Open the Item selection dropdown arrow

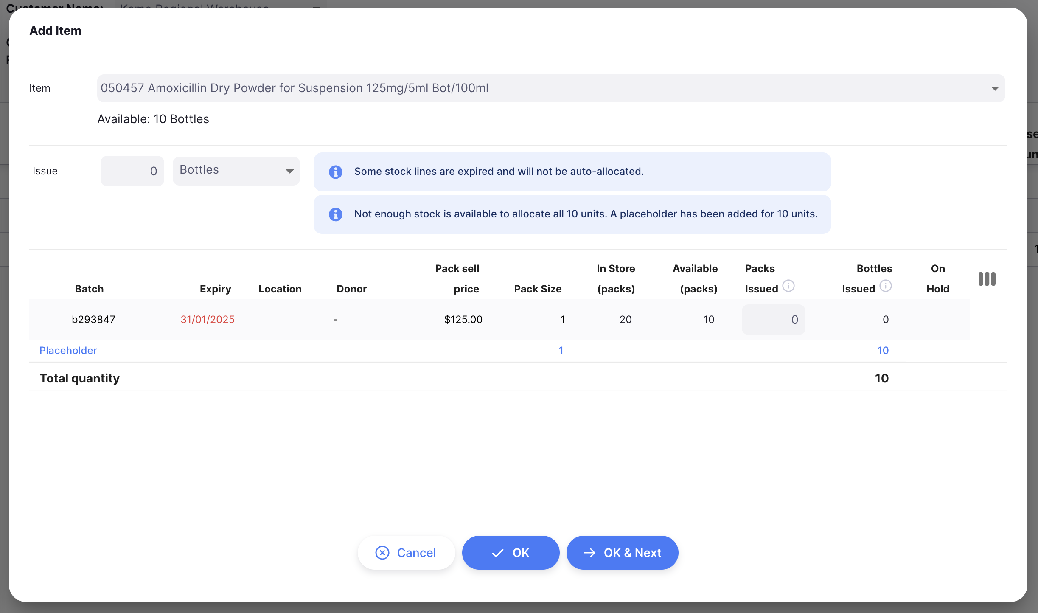(994, 88)
